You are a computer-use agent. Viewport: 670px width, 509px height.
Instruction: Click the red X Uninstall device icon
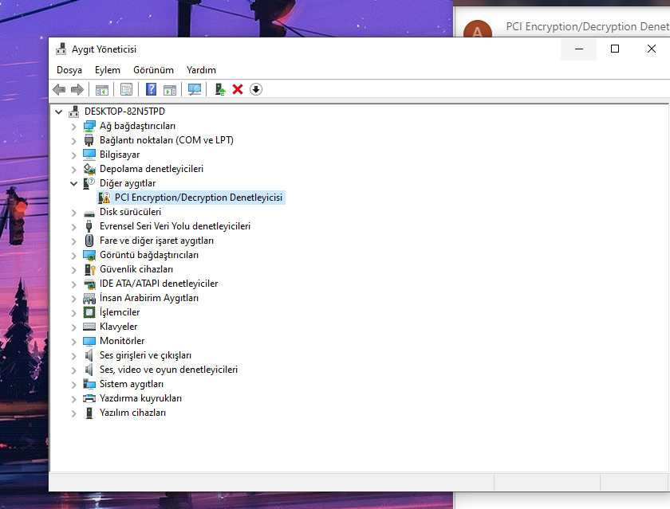(x=238, y=89)
